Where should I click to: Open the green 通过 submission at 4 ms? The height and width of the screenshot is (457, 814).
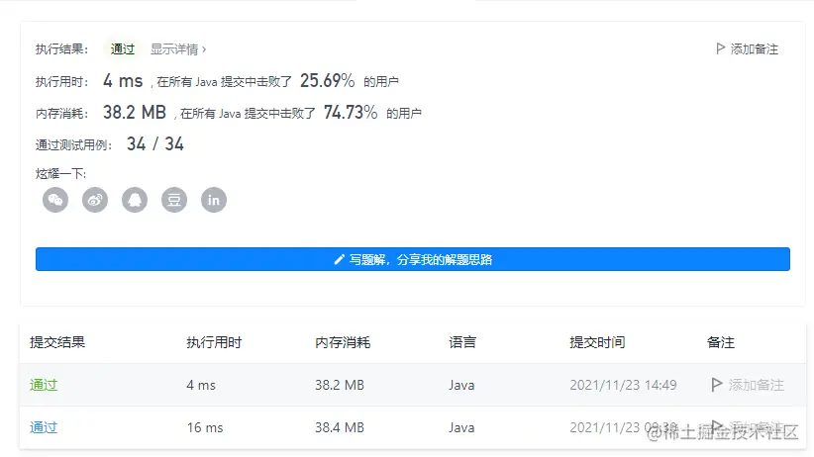pyautogui.click(x=44, y=385)
